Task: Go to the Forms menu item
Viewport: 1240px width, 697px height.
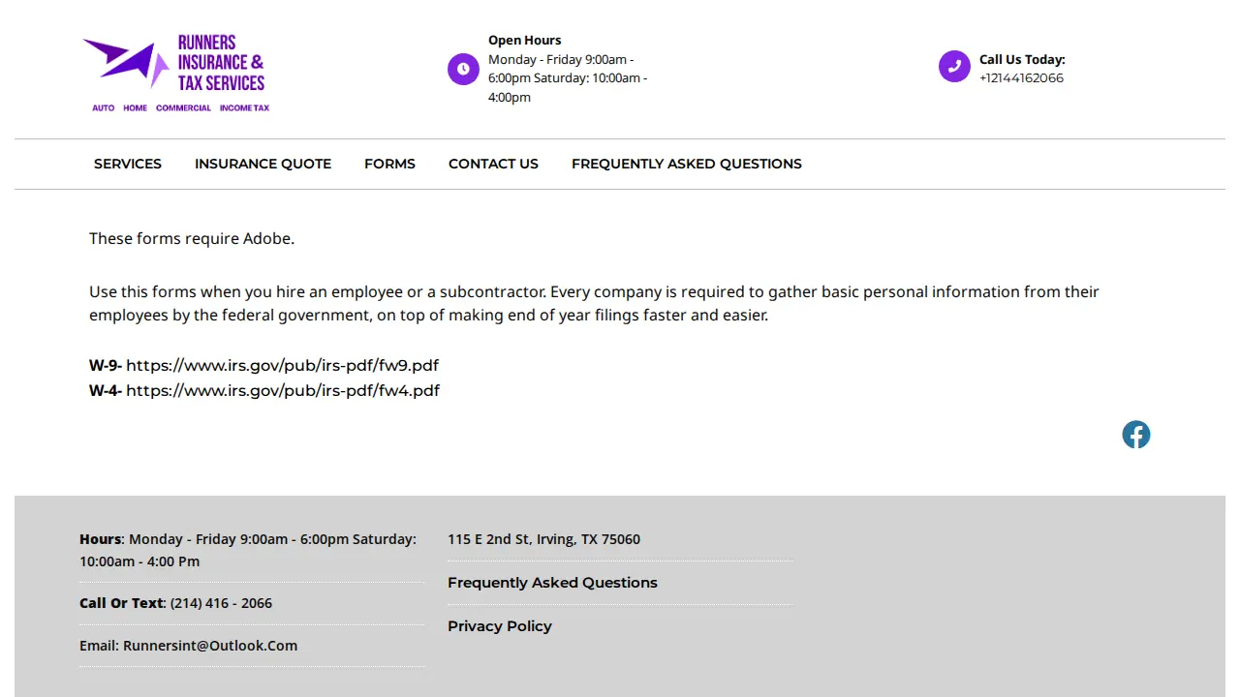Action: point(389,164)
